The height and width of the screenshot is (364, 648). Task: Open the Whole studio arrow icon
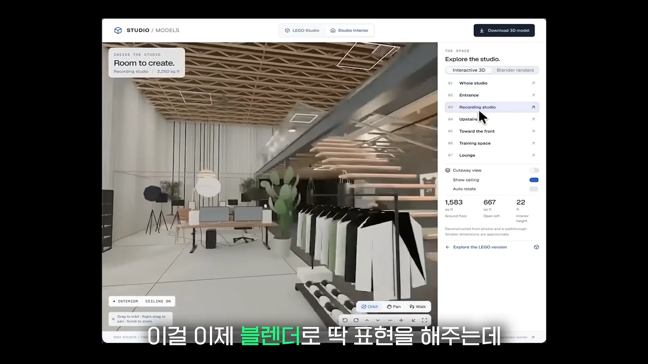(533, 83)
